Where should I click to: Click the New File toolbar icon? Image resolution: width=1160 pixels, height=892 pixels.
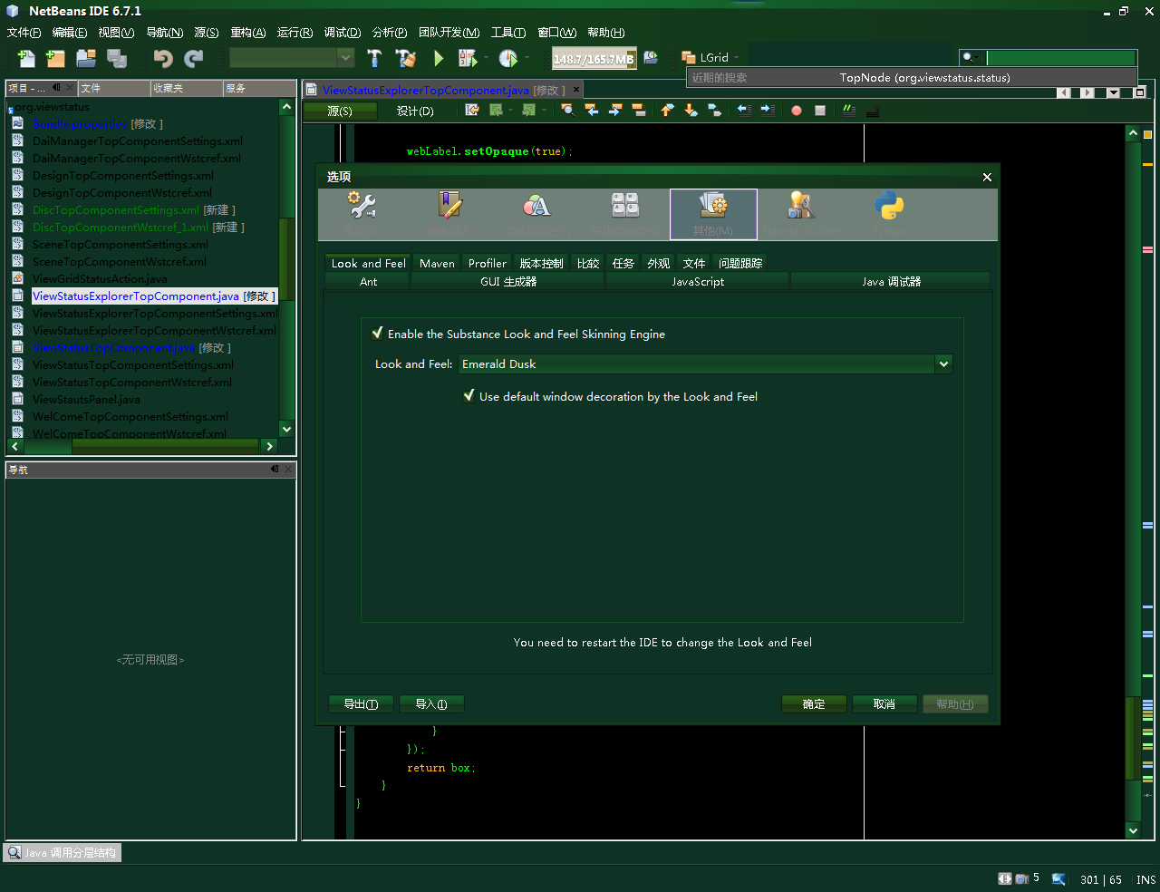click(26, 59)
